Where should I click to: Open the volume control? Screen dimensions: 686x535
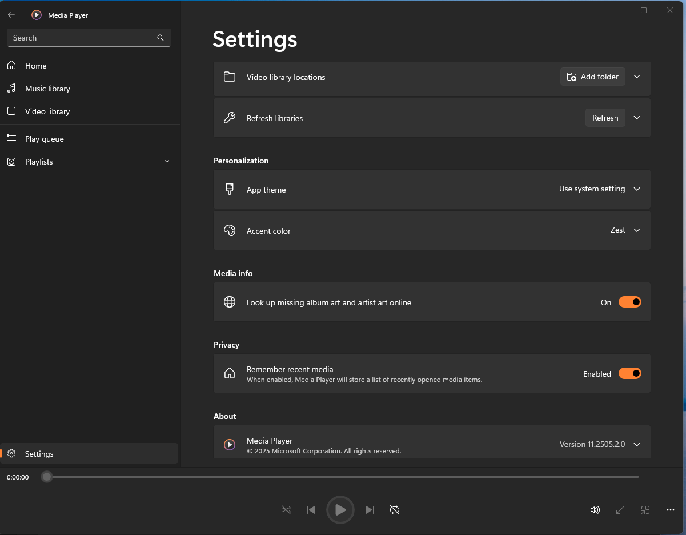595,510
